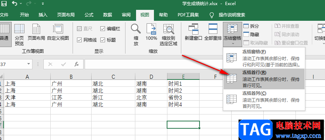Screen dimensions: 325x140
Task: Select cell E1 containing 时间1
Action: click(x=183, y=83)
